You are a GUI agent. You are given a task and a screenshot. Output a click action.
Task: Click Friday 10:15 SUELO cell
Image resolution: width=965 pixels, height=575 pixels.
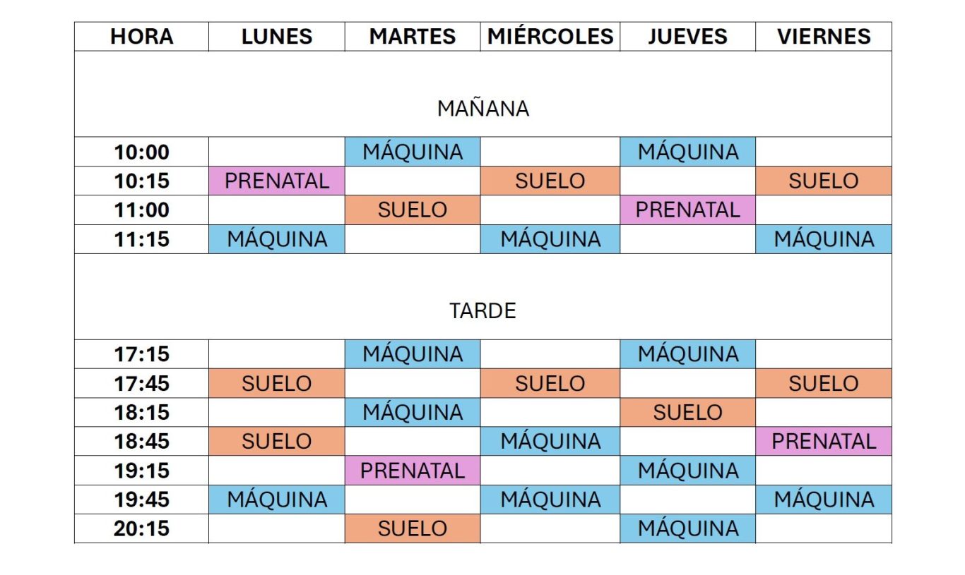824,181
